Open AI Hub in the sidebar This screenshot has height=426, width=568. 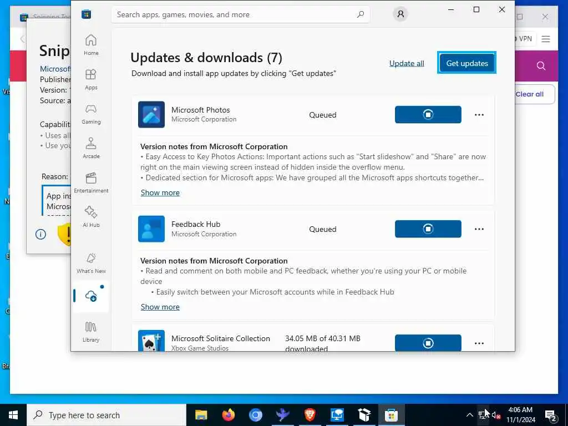pyautogui.click(x=91, y=217)
